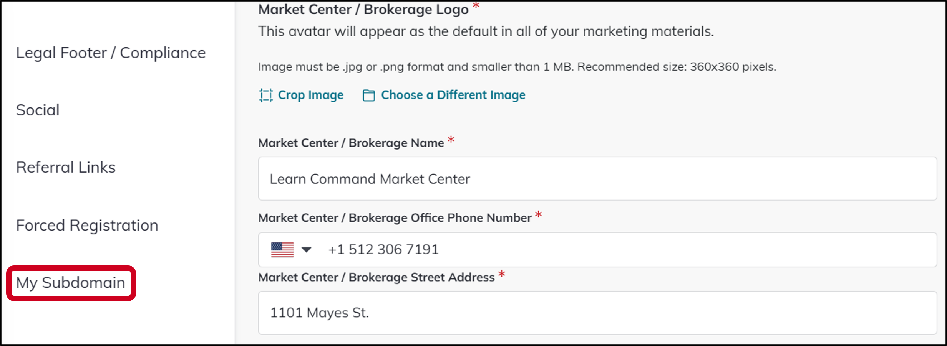This screenshot has height=346, width=947.
Task: Click the folder icon for choosing image
Action: click(369, 95)
